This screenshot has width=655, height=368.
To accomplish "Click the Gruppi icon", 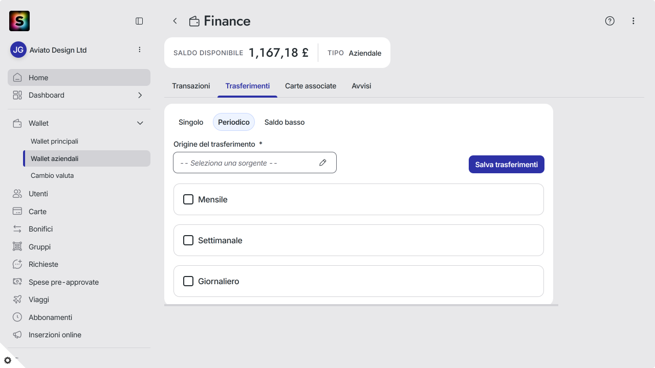I will (x=17, y=247).
